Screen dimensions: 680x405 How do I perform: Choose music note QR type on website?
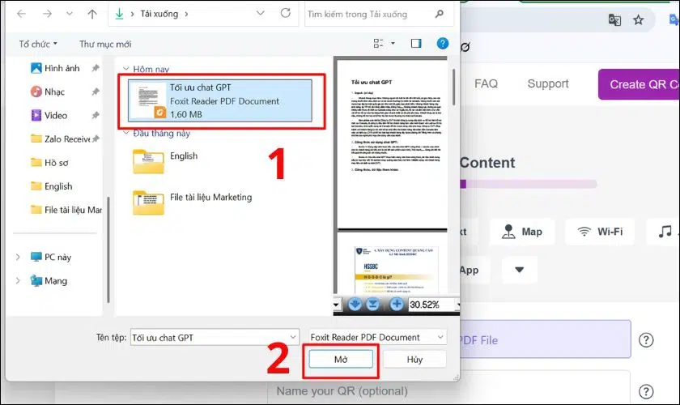664,232
